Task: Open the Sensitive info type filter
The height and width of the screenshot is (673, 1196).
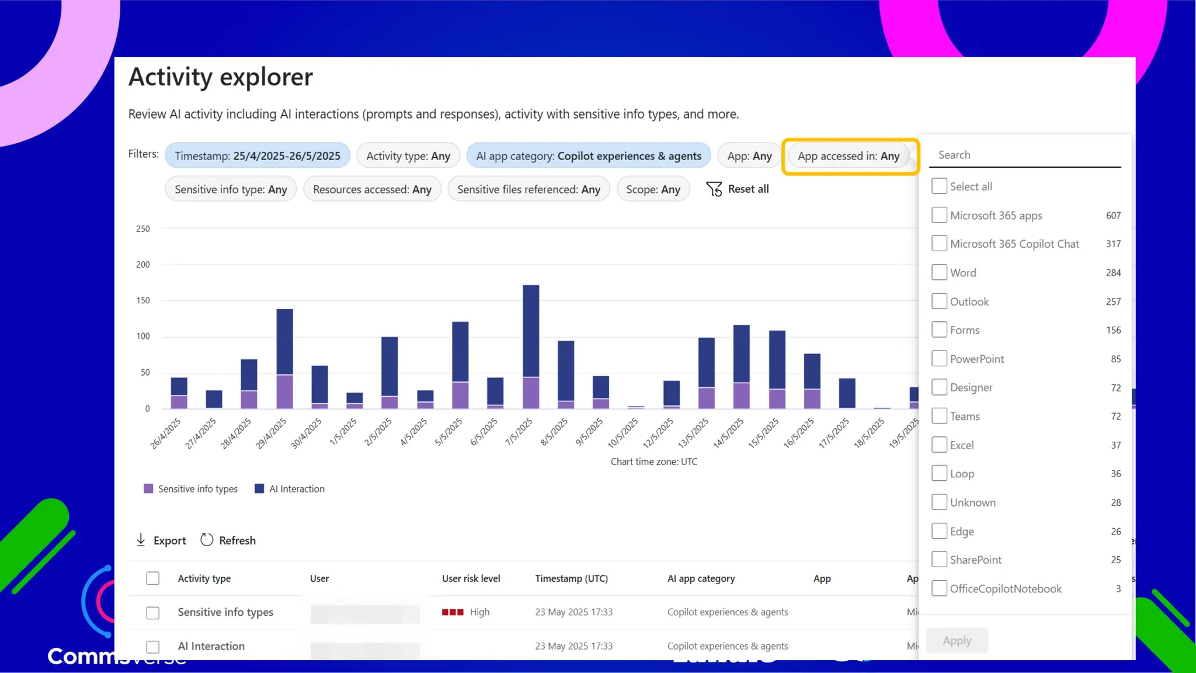Action: click(x=231, y=190)
